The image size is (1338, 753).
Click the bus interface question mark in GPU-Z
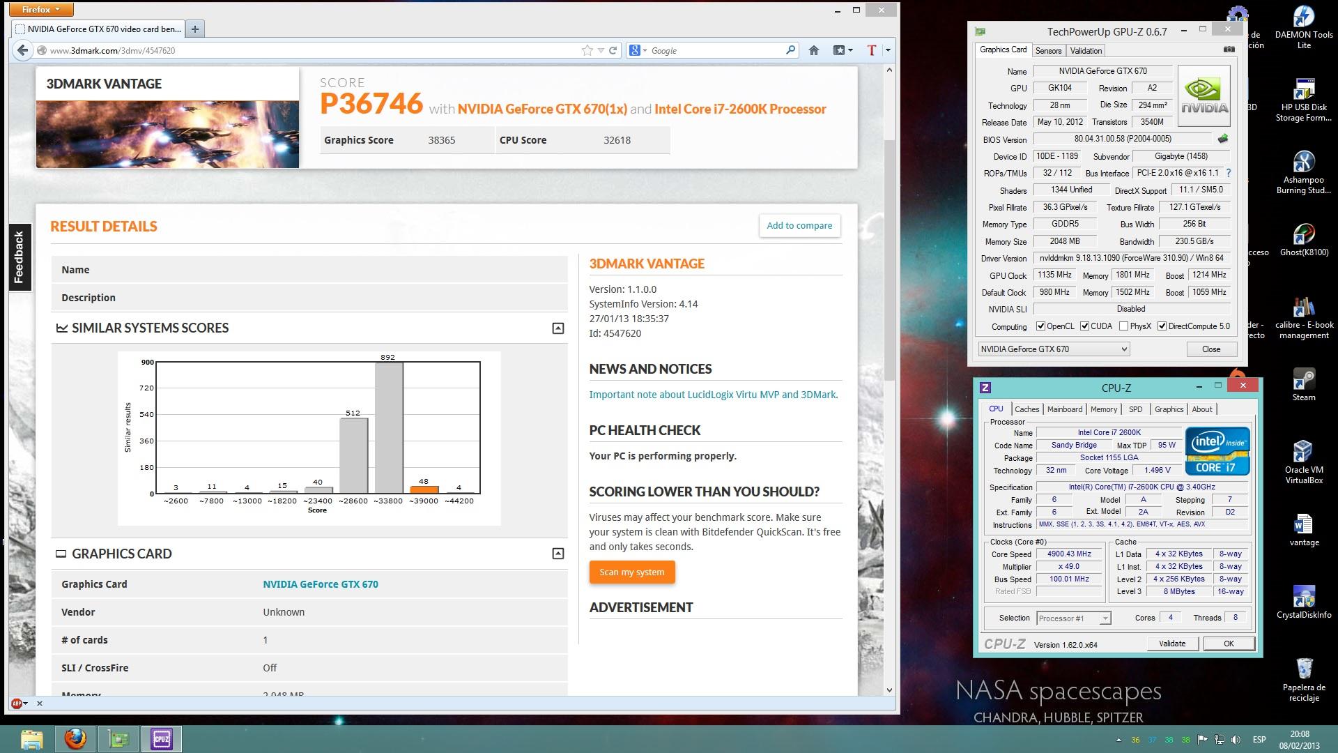point(1229,173)
